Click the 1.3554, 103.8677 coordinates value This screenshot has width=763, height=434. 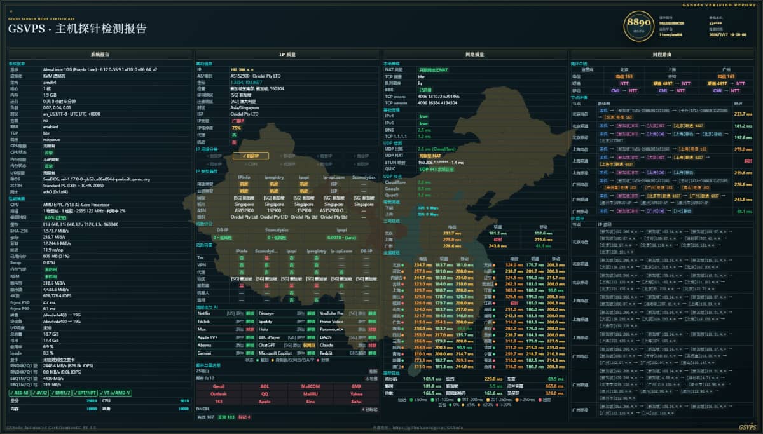245,81
